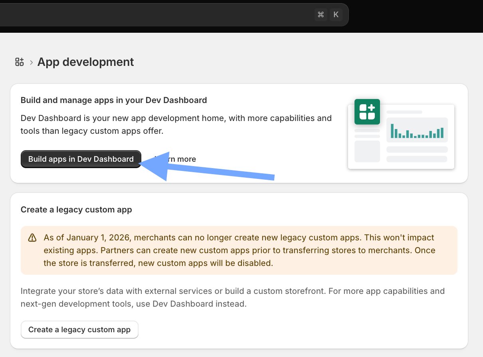The image size is (483, 357).
Task: Open the Learn more link
Action: click(176, 159)
